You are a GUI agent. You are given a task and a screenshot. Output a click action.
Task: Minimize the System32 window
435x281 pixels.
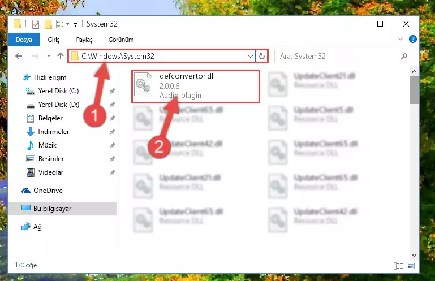355,24
